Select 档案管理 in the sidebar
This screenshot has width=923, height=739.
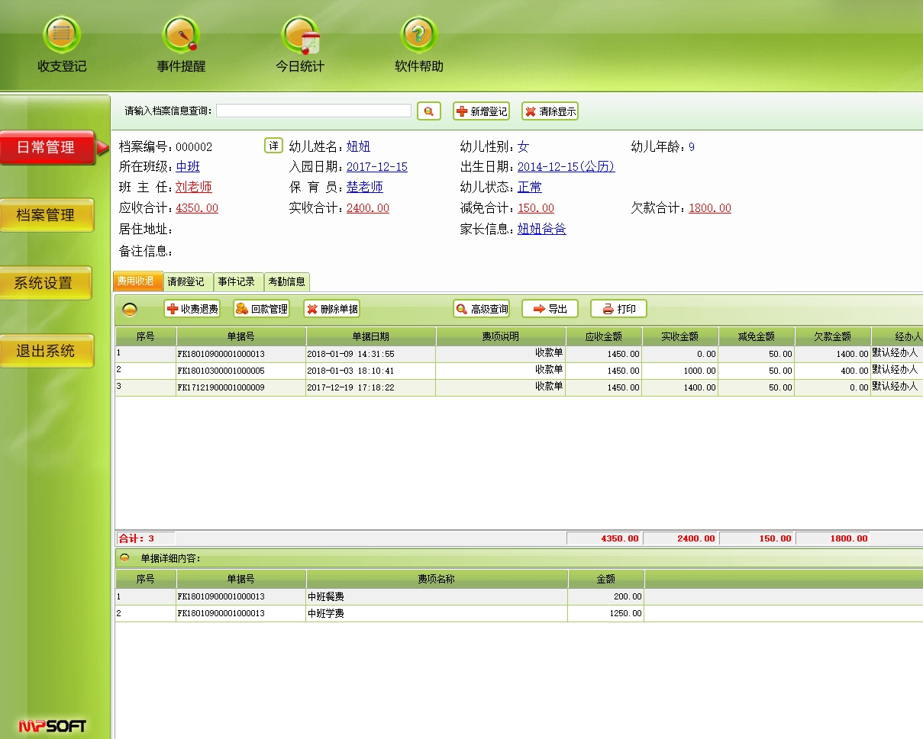pyautogui.click(x=47, y=215)
